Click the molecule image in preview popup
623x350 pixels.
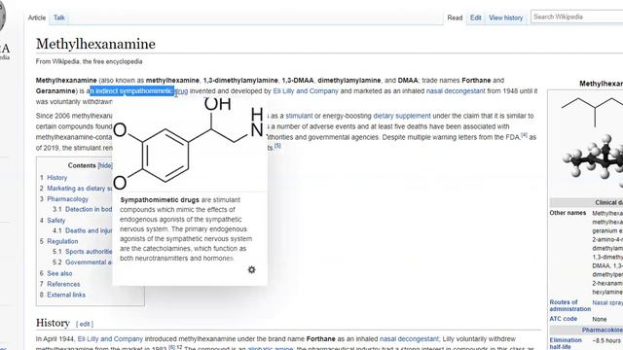click(x=190, y=145)
